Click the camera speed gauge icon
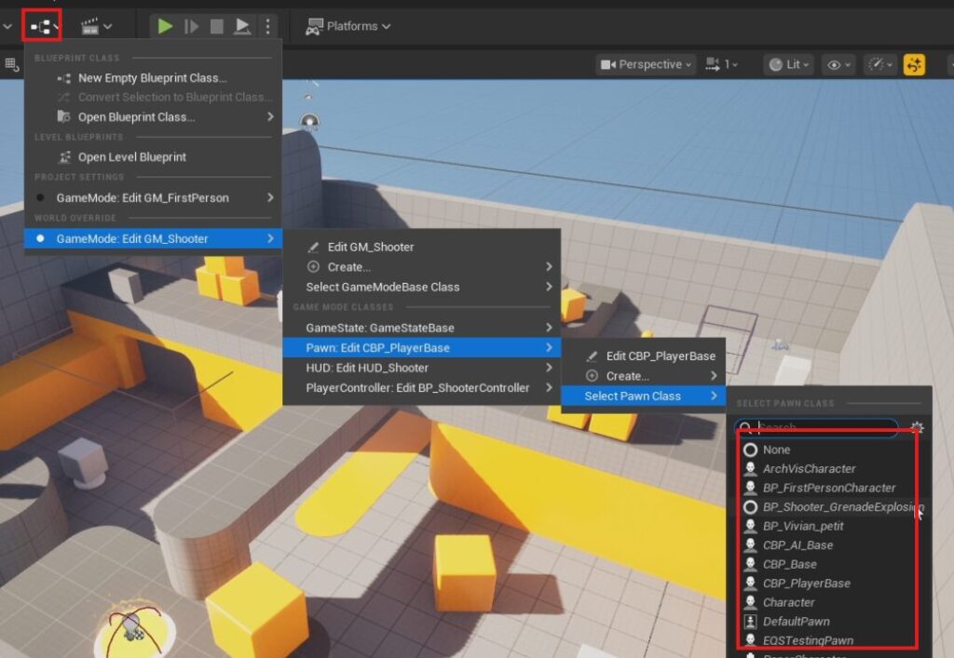 pyautogui.click(x=877, y=64)
